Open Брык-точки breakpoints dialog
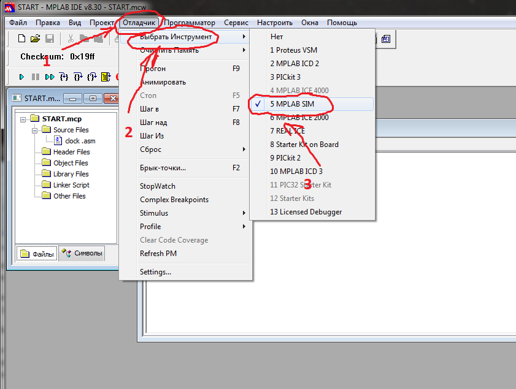This screenshot has width=516, height=389. click(186, 168)
